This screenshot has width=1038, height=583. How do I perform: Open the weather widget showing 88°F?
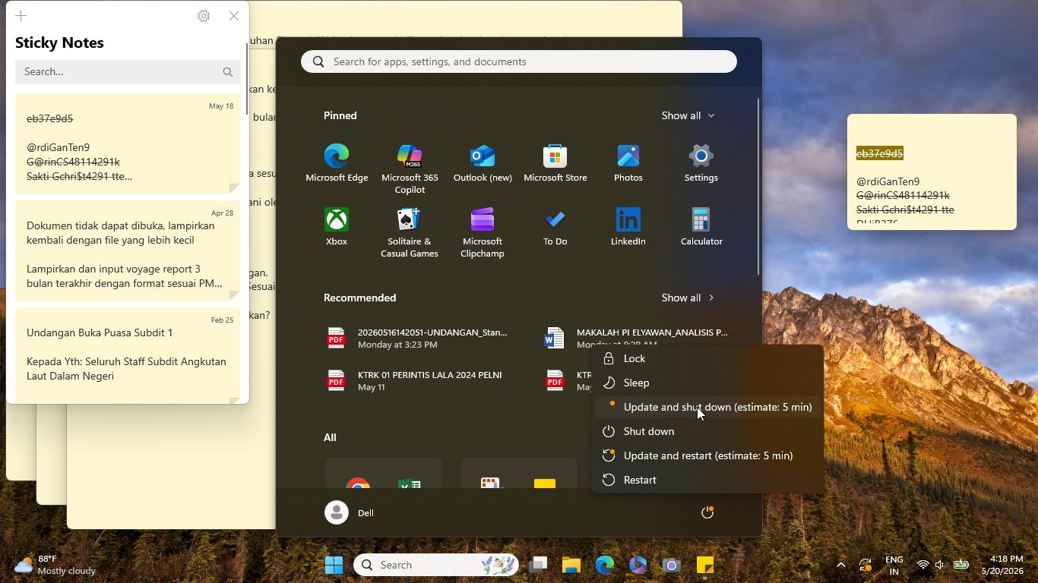[55, 565]
